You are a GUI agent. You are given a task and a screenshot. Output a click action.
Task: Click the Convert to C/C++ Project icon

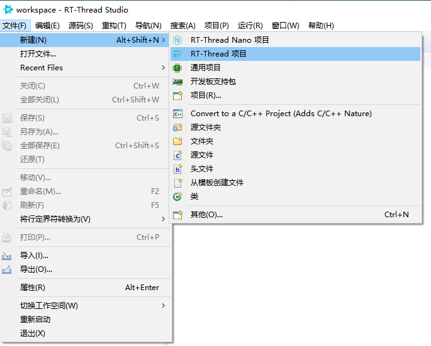click(x=177, y=114)
